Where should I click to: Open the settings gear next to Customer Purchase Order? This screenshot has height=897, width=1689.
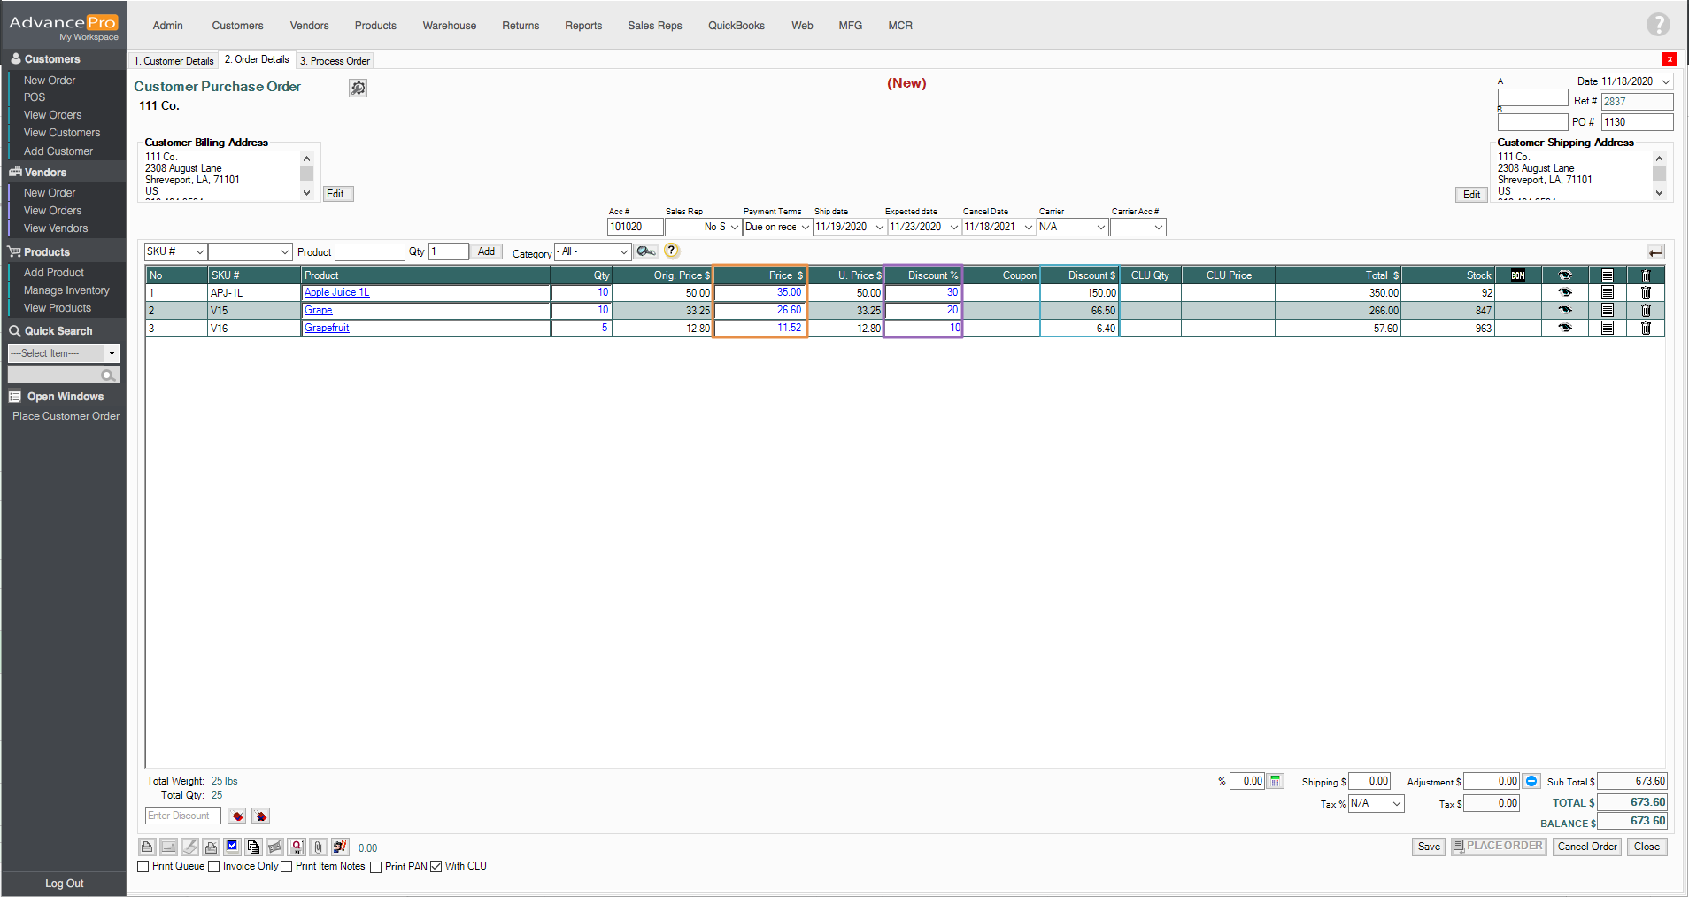pyautogui.click(x=358, y=88)
